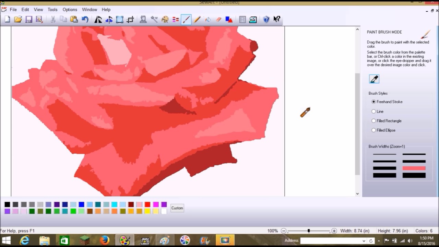This screenshot has width=439, height=247.
Task: Select the highlighted pink brush width
Action: pos(414,168)
